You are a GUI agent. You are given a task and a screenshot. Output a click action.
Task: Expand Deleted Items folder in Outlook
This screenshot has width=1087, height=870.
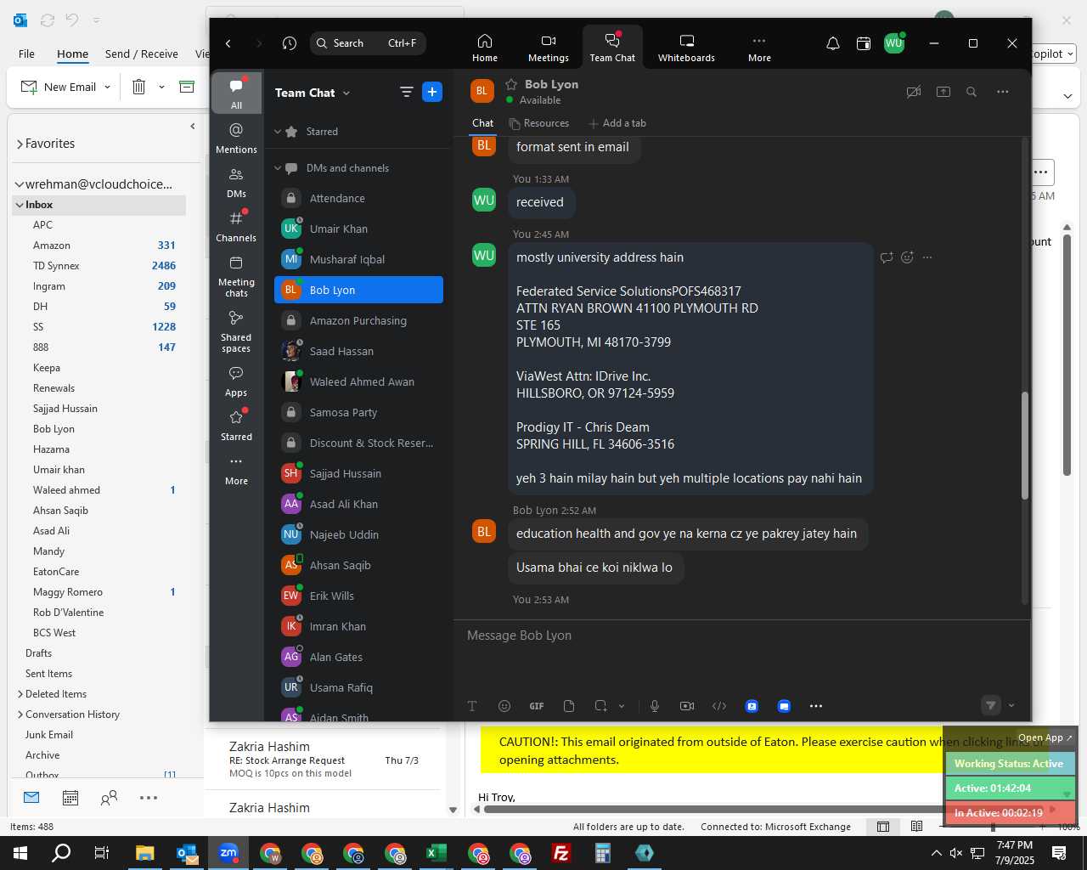[x=20, y=694]
